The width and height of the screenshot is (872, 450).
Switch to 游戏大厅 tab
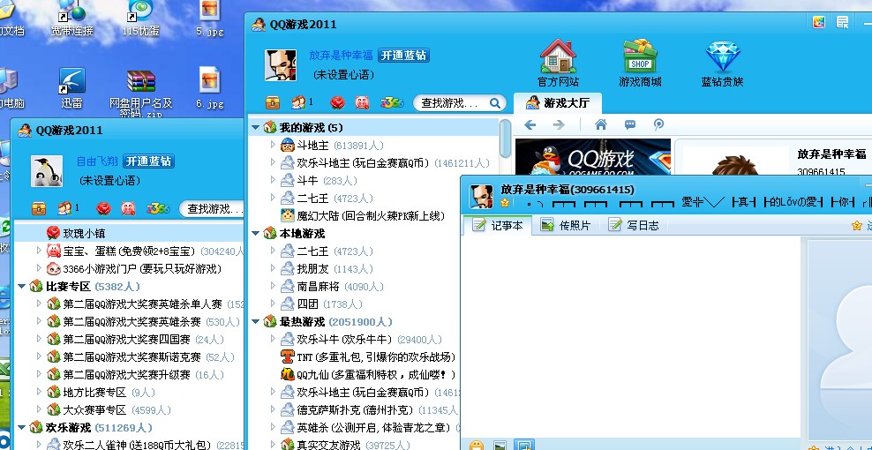click(557, 103)
